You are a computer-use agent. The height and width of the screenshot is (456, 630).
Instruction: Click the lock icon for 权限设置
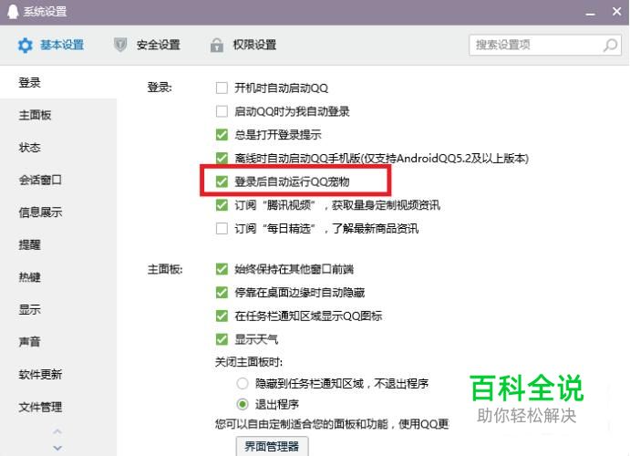tap(217, 45)
